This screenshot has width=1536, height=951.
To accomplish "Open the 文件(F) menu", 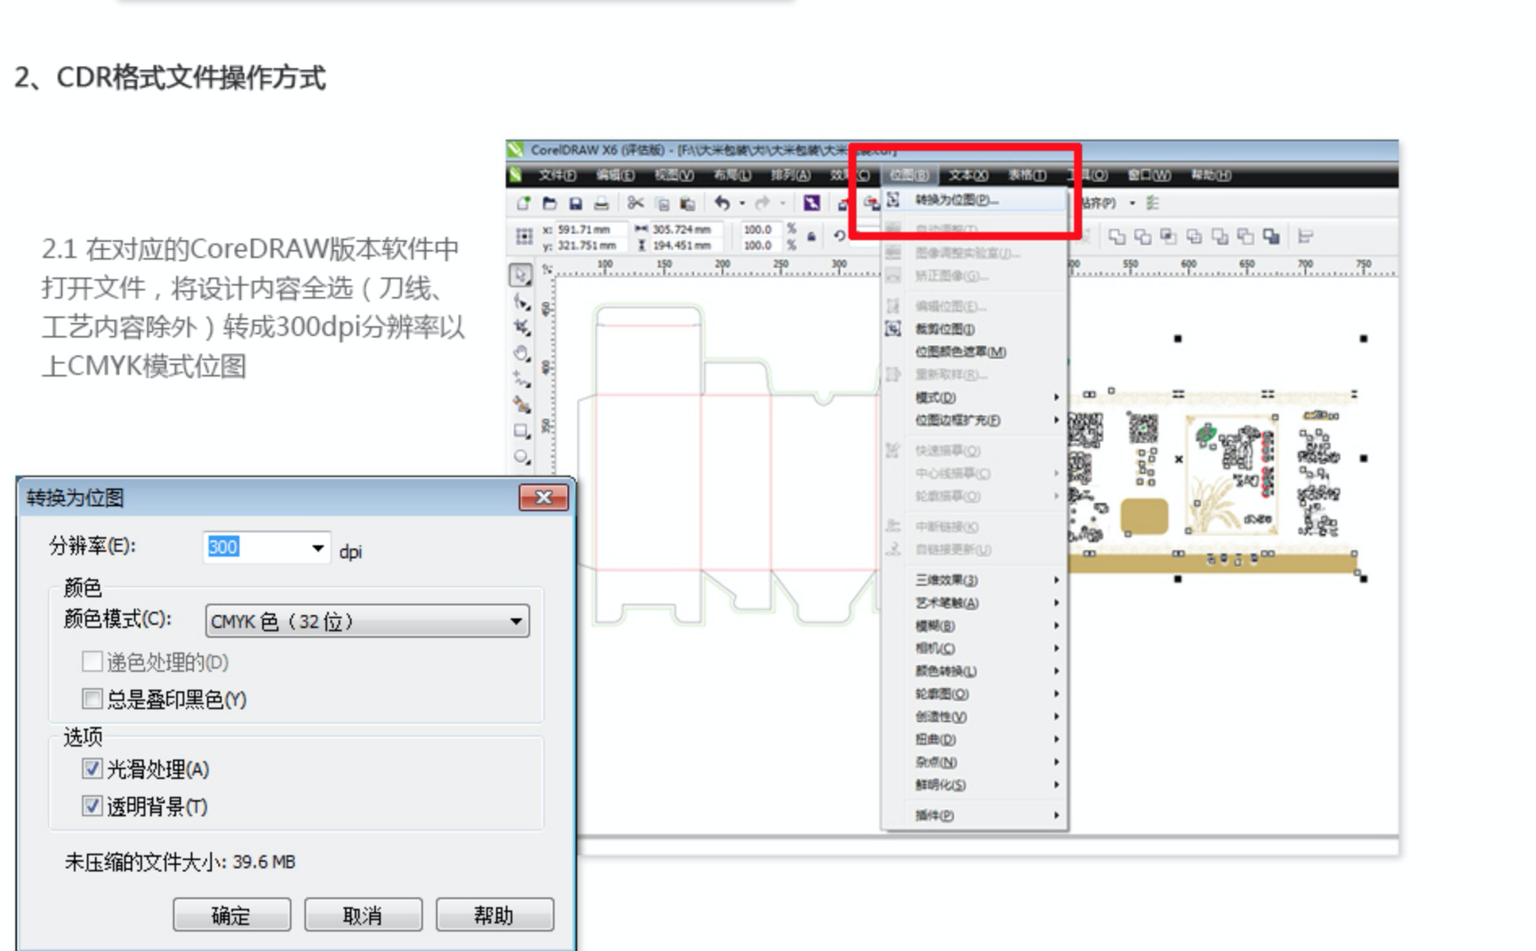I will tap(557, 175).
